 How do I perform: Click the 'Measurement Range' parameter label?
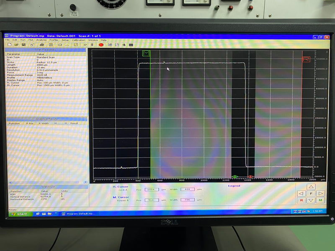tap(20, 75)
